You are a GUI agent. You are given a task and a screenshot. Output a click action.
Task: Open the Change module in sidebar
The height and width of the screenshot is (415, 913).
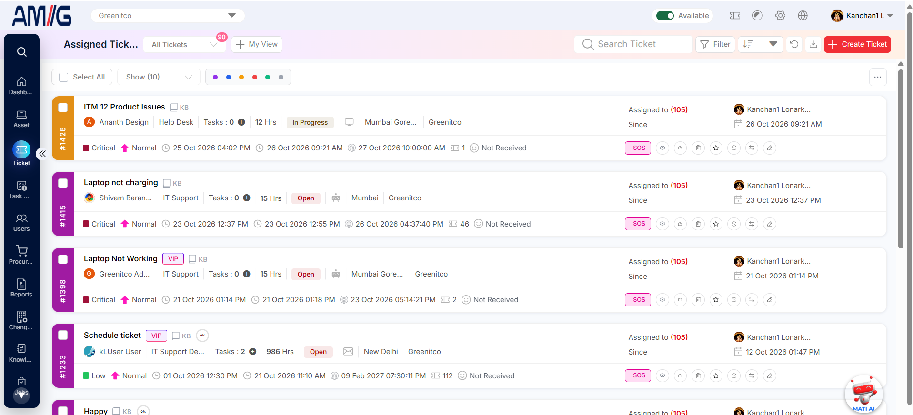coord(21,321)
